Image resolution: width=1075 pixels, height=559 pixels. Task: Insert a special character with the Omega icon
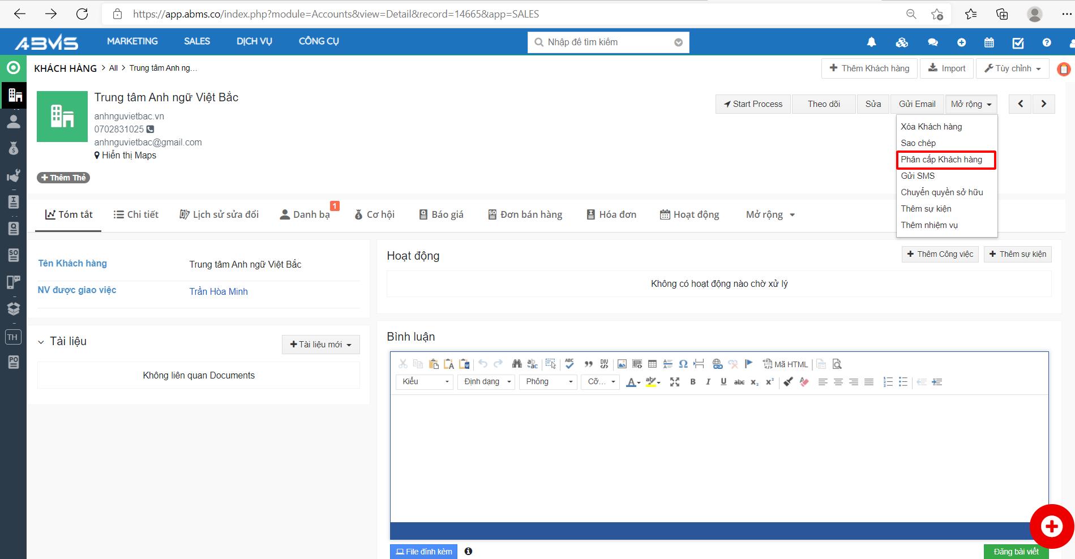pos(683,364)
